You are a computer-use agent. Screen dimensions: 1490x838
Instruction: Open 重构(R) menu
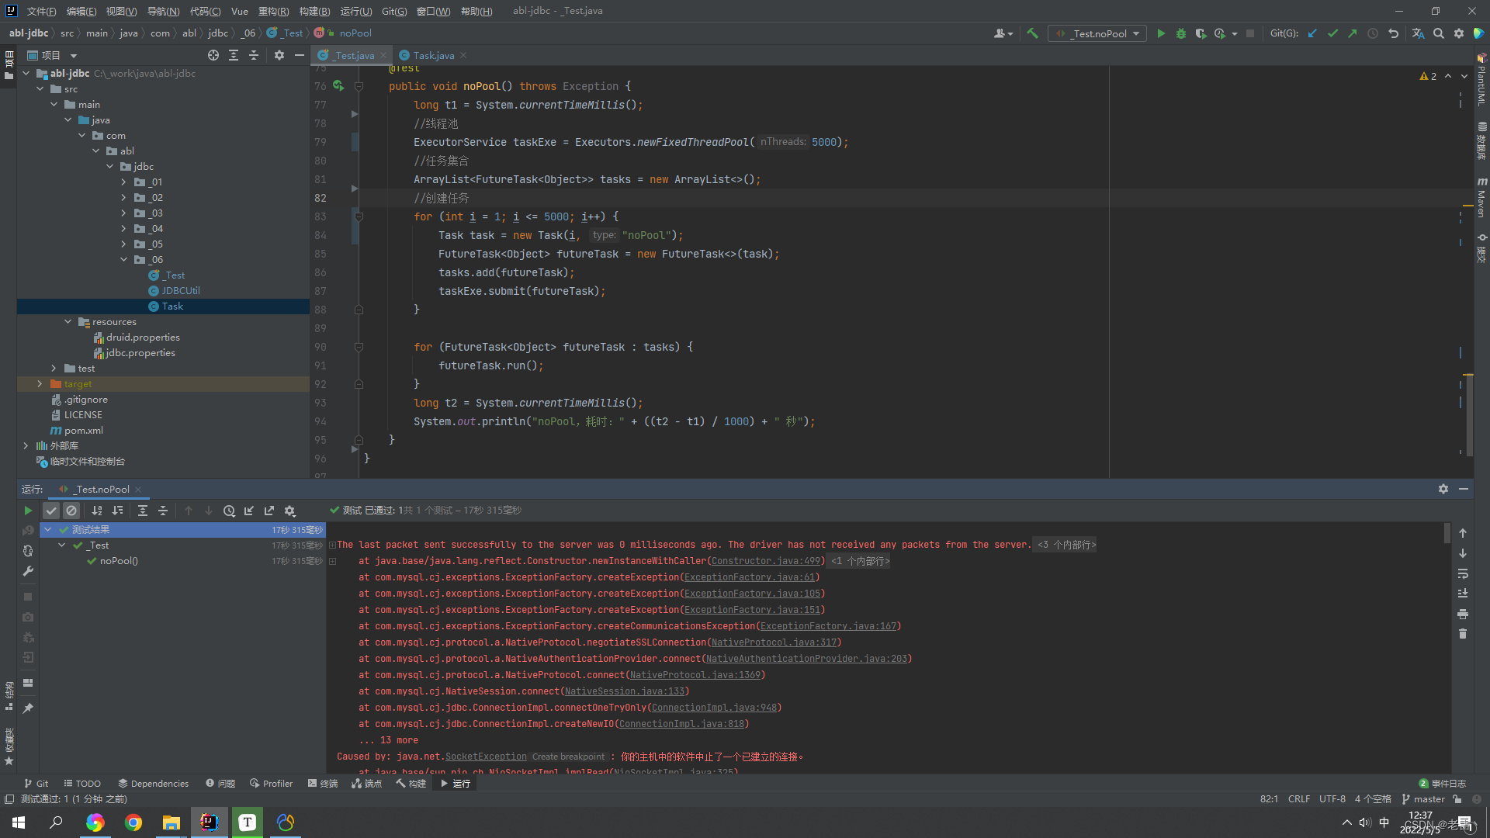(273, 11)
